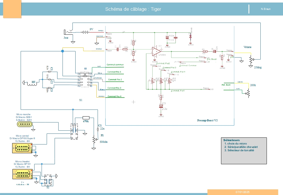
Task: Select the 9V battery symbol
Action: pyautogui.click(x=85, y=32)
